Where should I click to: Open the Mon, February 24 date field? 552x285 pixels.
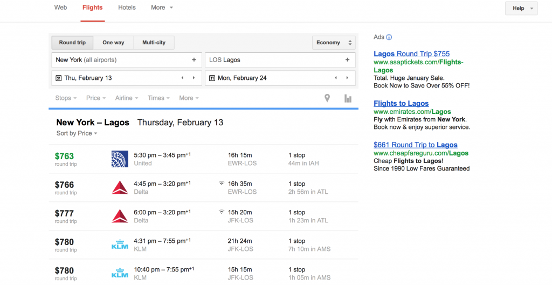(280, 78)
